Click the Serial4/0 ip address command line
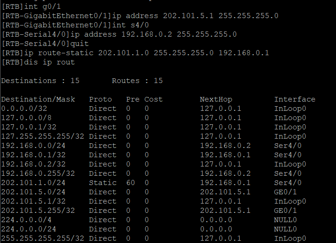 (119, 34)
